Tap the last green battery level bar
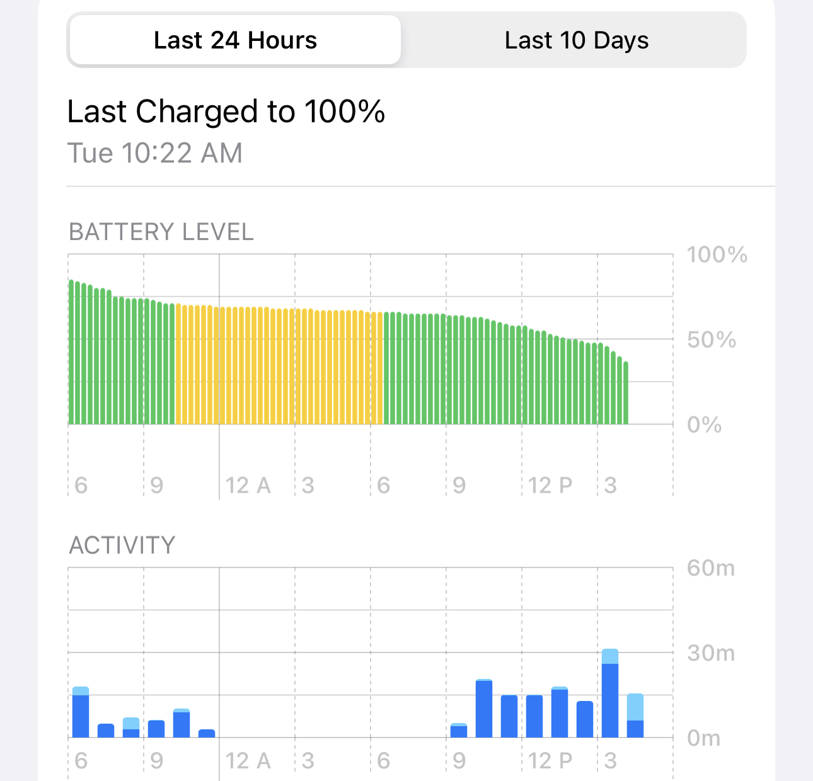The height and width of the screenshot is (781, 813). click(x=626, y=393)
